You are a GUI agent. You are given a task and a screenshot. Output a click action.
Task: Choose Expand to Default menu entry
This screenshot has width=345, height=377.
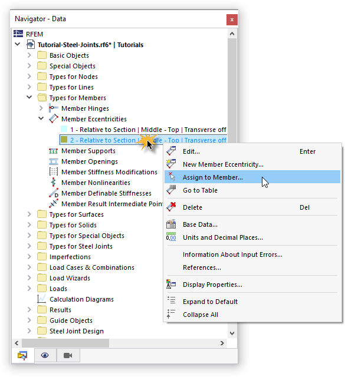click(x=252, y=301)
